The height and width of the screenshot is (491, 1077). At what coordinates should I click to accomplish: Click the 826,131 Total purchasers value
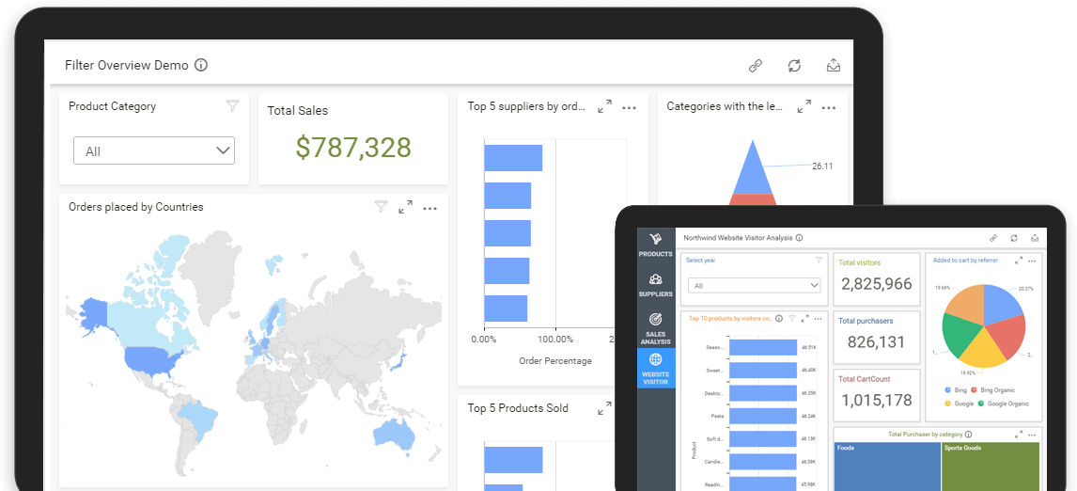[x=877, y=341]
